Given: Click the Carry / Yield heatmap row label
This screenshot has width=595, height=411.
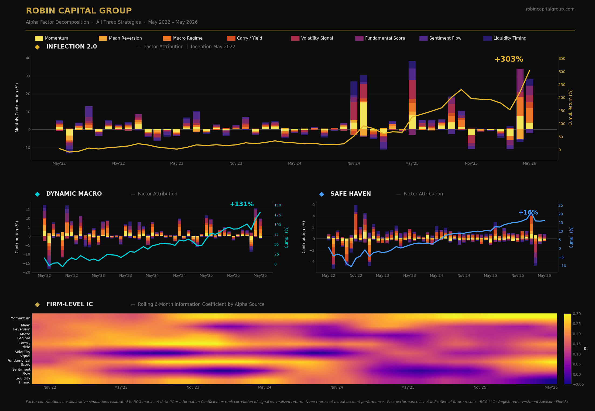Looking at the screenshot, I should 25,345.
